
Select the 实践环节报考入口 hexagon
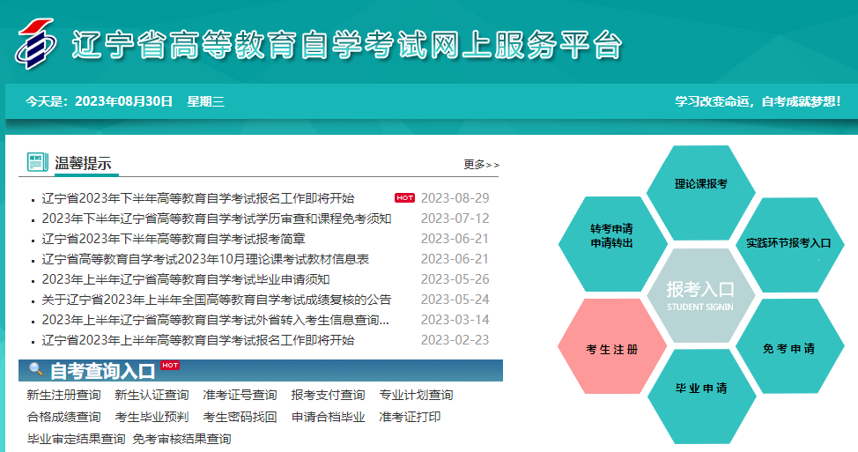click(788, 242)
